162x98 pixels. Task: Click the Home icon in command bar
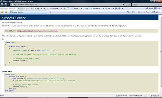(x=128, y=12)
